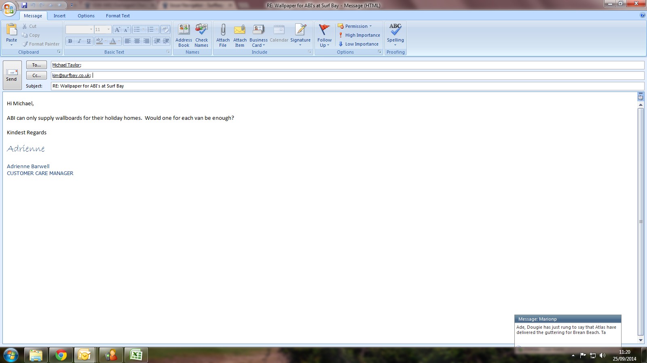The width and height of the screenshot is (647, 363).
Task: Open the Address Book
Action: [184, 35]
